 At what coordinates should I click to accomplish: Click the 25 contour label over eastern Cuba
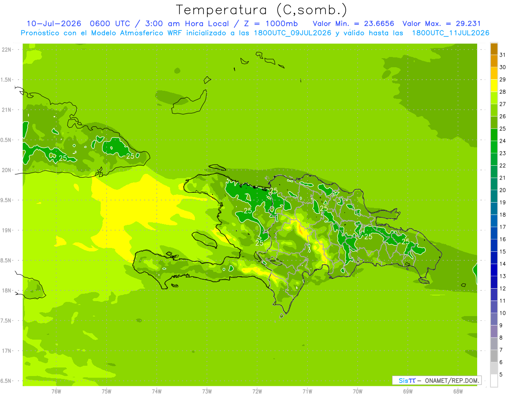point(130,156)
